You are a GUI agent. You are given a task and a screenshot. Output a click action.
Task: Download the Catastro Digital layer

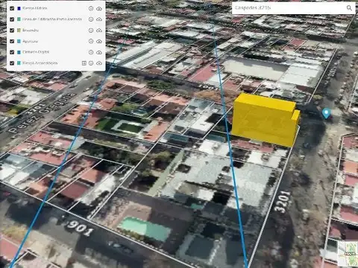coord(99,52)
